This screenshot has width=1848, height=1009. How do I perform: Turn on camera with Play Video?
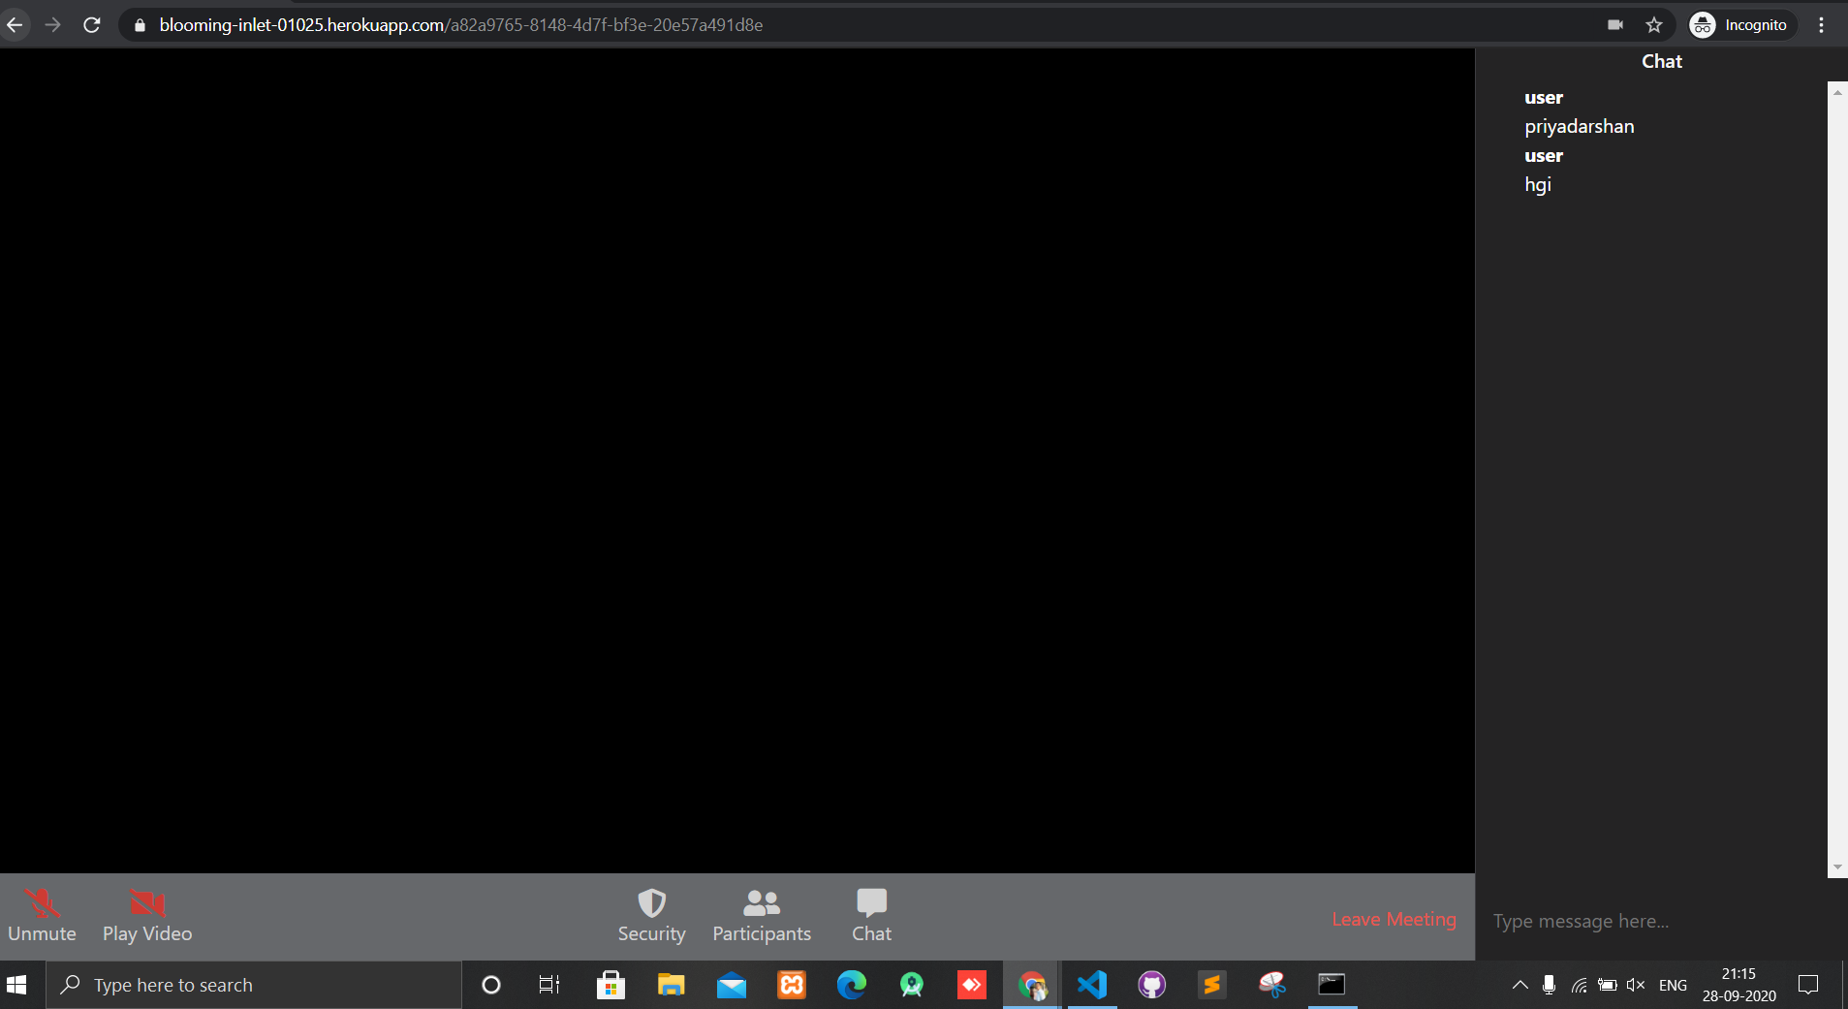pos(147,915)
